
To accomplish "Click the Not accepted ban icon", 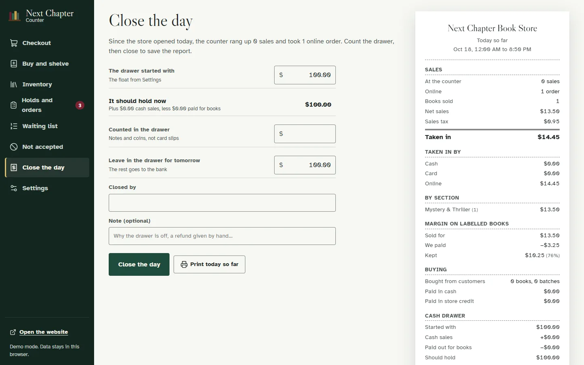I will point(14,147).
